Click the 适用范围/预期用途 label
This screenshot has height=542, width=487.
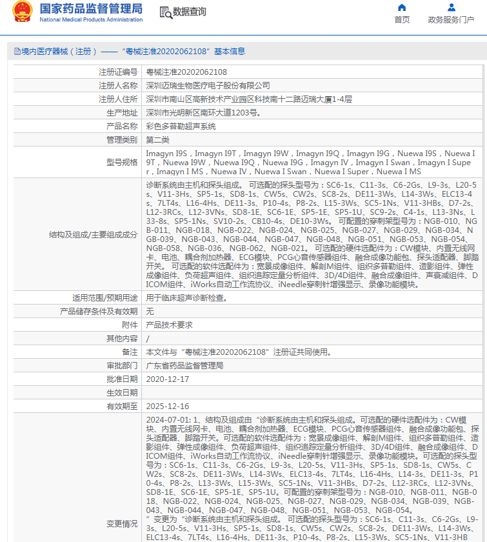coord(104,297)
